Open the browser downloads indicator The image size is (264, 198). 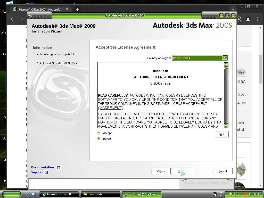pos(240,19)
